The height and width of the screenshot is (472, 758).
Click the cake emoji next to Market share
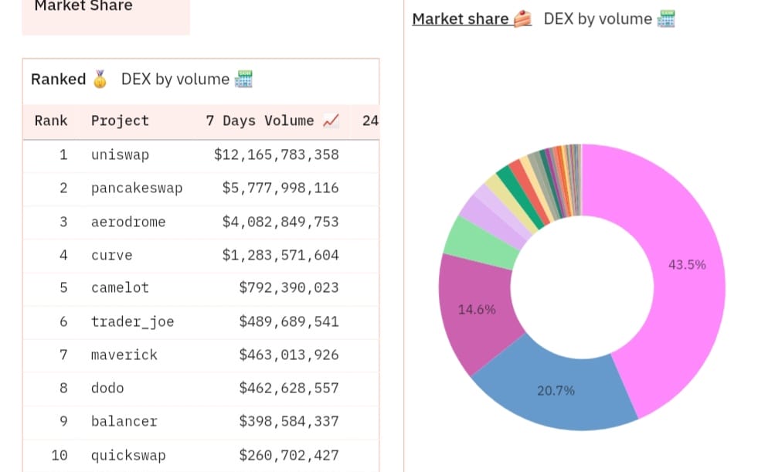[522, 19]
